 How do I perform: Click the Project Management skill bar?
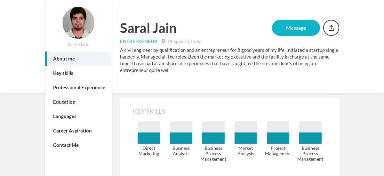278,132
